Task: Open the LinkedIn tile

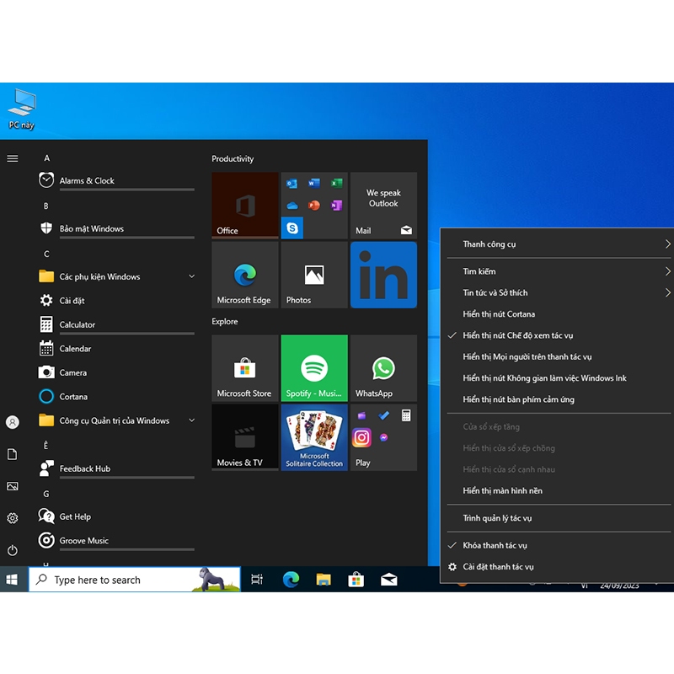Action: tap(383, 275)
